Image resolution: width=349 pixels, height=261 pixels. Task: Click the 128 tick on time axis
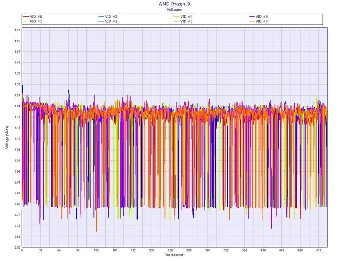click(x=96, y=250)
